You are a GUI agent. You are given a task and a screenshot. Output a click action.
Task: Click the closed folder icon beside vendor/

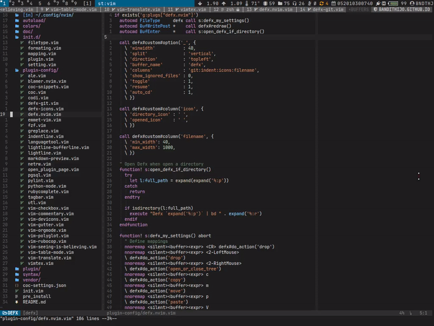click(17, 280)
